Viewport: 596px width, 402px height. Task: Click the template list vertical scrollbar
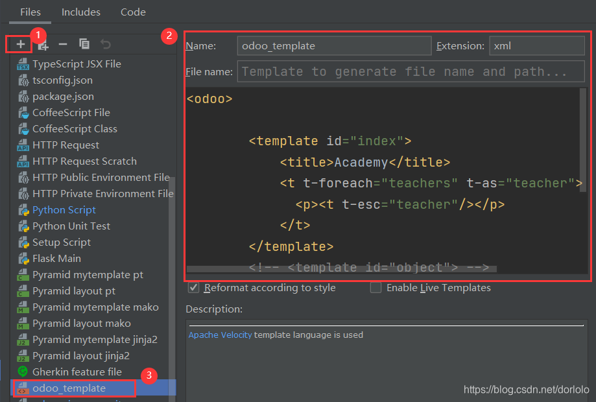pyautogui.click(x=173, y=289)
